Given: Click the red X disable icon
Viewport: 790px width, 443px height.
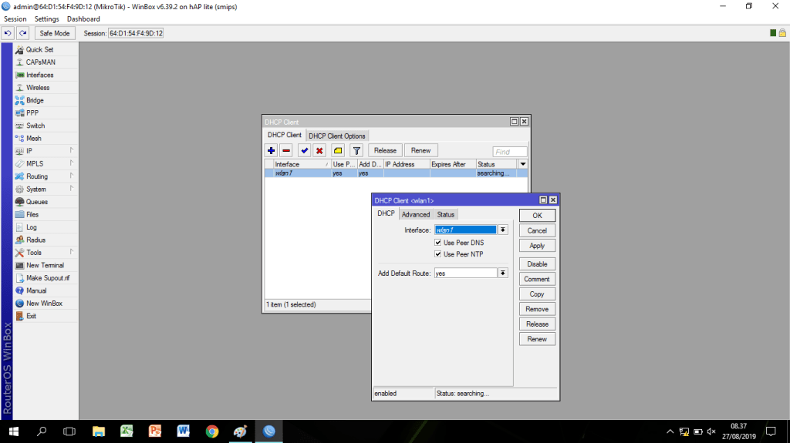Looking at the screenshot, I should coord(319,150).
